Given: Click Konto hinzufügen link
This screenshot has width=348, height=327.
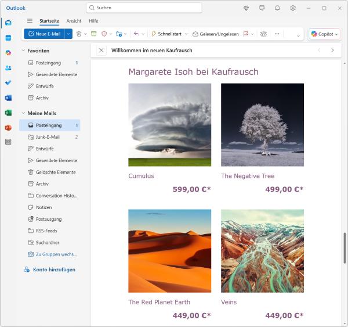Looking at the screenshot, I should (50, 269).
